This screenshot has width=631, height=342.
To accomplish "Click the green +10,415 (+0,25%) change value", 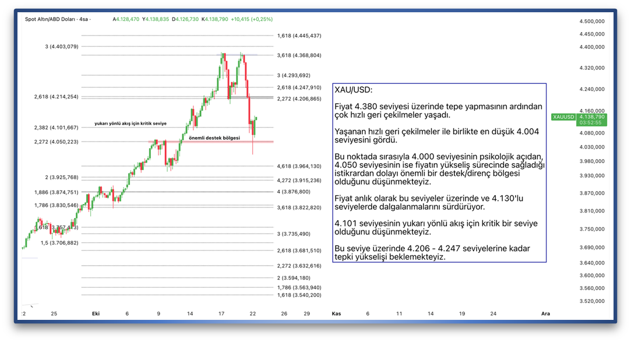I will pyautogui.click(x=252, y=19).
